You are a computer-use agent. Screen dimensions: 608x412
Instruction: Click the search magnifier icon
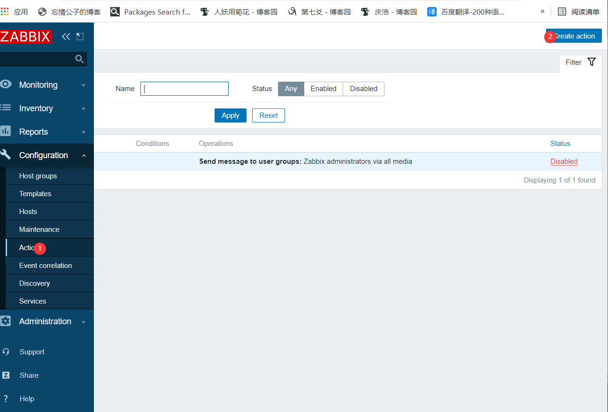[80, 59]
